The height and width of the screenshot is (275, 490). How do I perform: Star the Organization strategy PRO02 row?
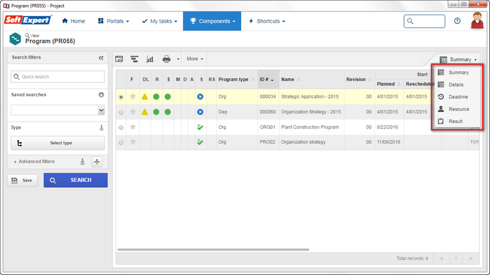point(133,142)
